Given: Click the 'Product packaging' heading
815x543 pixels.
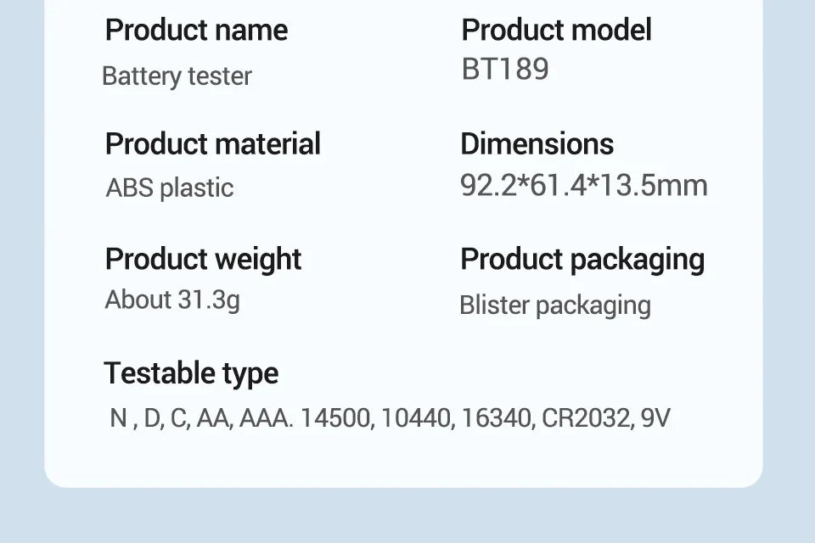Looking at the screenshot, I should 582,260.
